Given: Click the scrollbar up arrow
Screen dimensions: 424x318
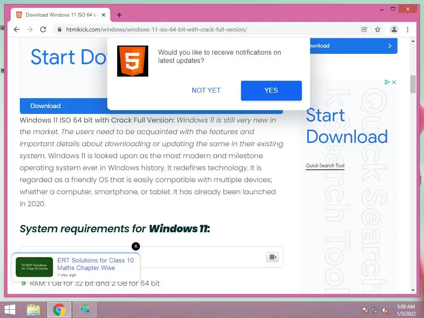Looking at the screenshot, I should click(x=413, y=41).
